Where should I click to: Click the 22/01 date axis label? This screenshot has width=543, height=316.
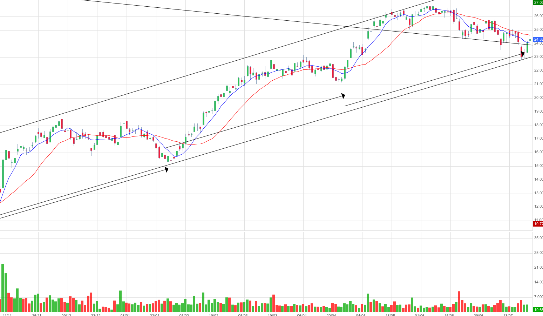pos(155,315)
